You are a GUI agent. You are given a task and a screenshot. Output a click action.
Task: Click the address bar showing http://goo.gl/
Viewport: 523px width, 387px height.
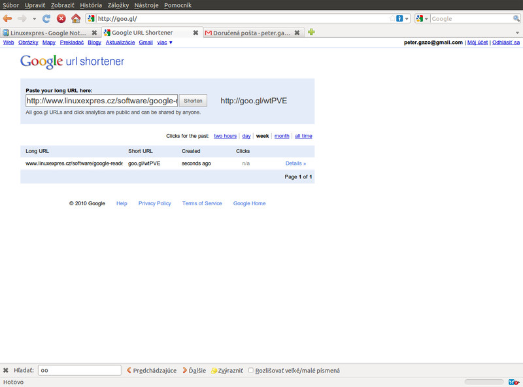(242, 19)
